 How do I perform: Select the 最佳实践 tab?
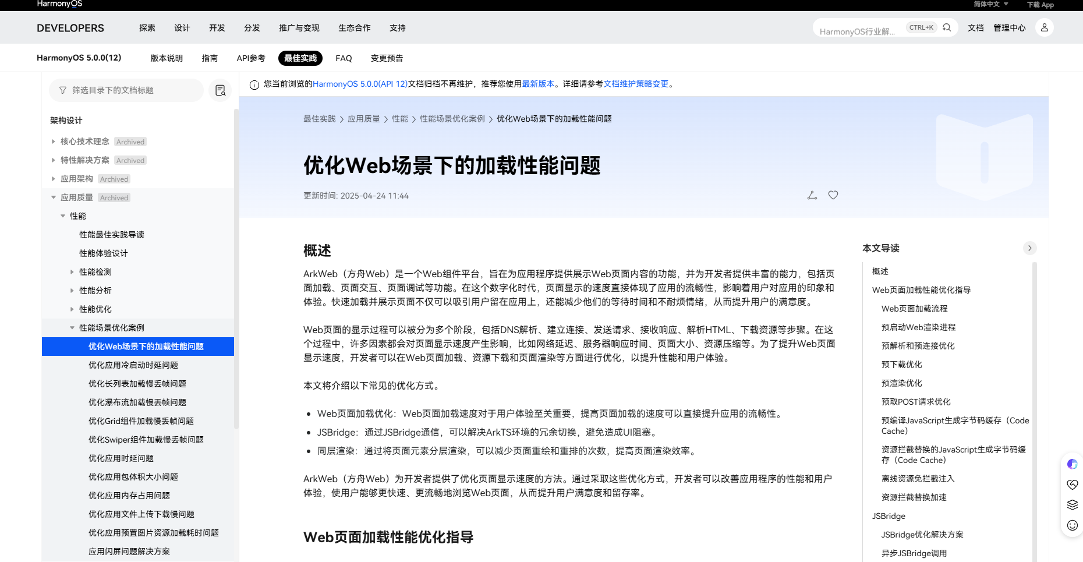click(x=300, y=58)
